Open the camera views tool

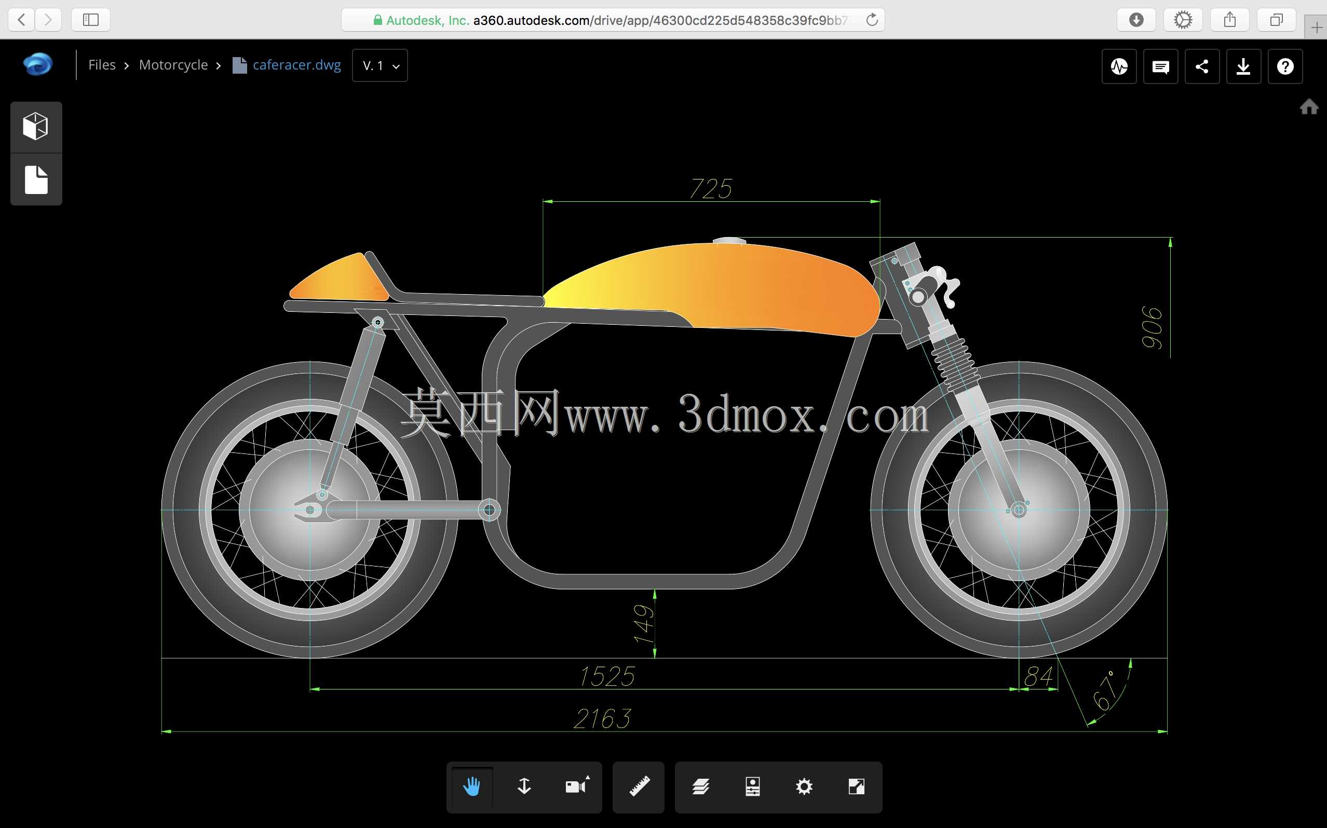click(577, 787)
